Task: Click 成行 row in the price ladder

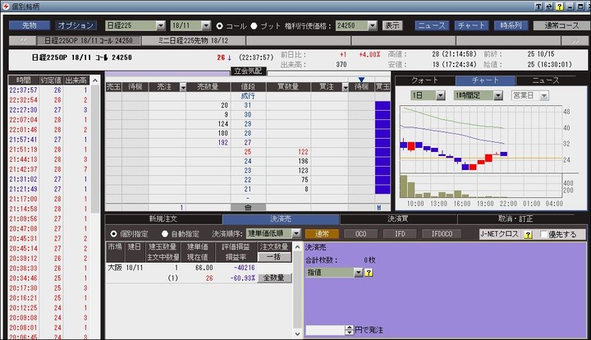Action: click(x=248, y=96)
